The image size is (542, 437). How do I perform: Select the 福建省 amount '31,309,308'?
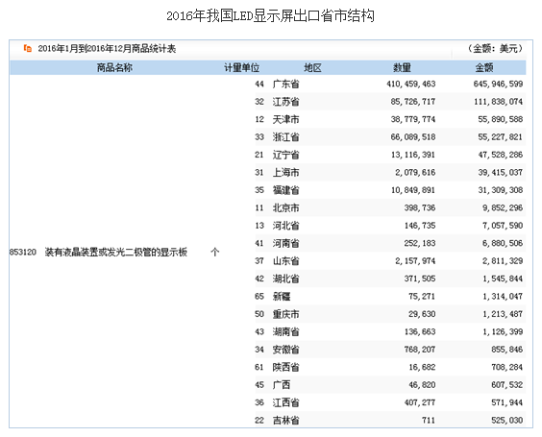click(501, 190)
